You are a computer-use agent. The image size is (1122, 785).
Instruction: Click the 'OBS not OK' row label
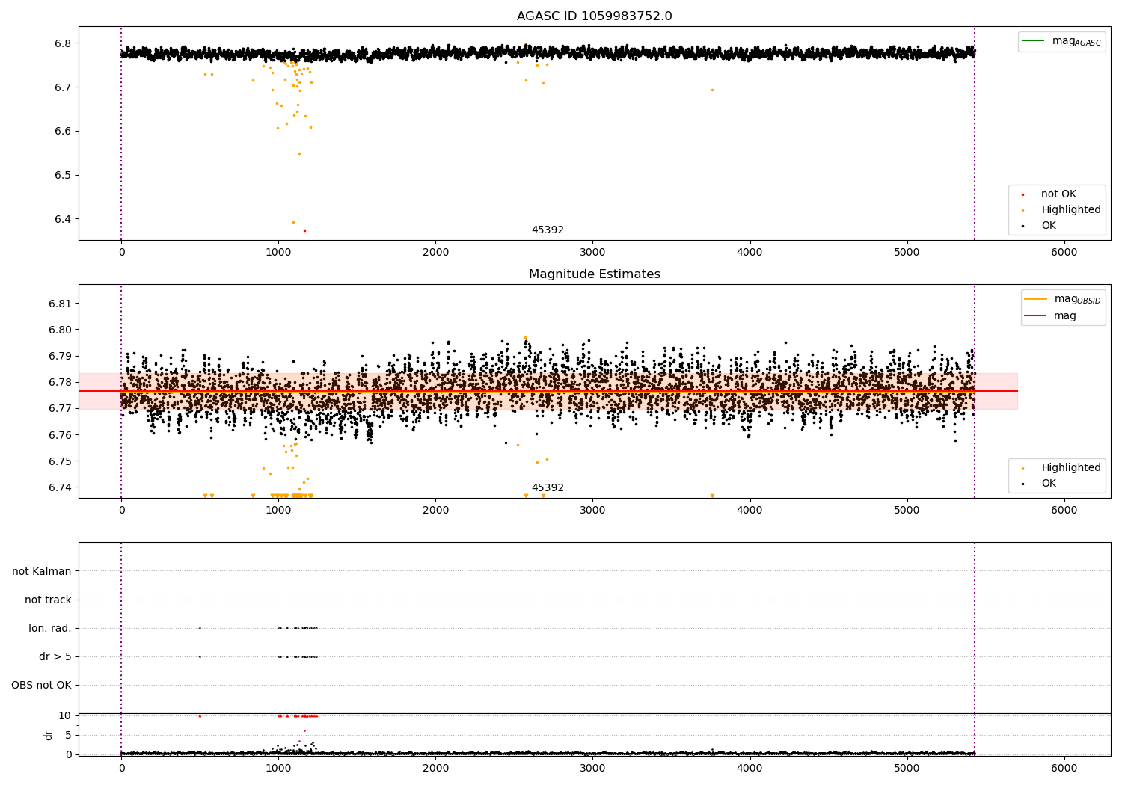pyautogui.click(x=41, y=686)
